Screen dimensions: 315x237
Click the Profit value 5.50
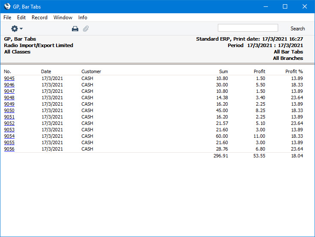pyautogui.click(x=260, y=85)
